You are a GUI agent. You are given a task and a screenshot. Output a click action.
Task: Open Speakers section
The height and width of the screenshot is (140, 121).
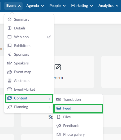coord(29,63)
